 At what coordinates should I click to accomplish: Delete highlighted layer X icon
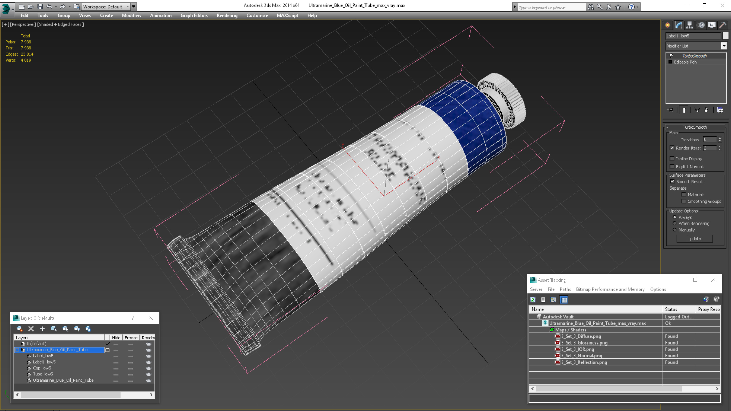point(31,329)
